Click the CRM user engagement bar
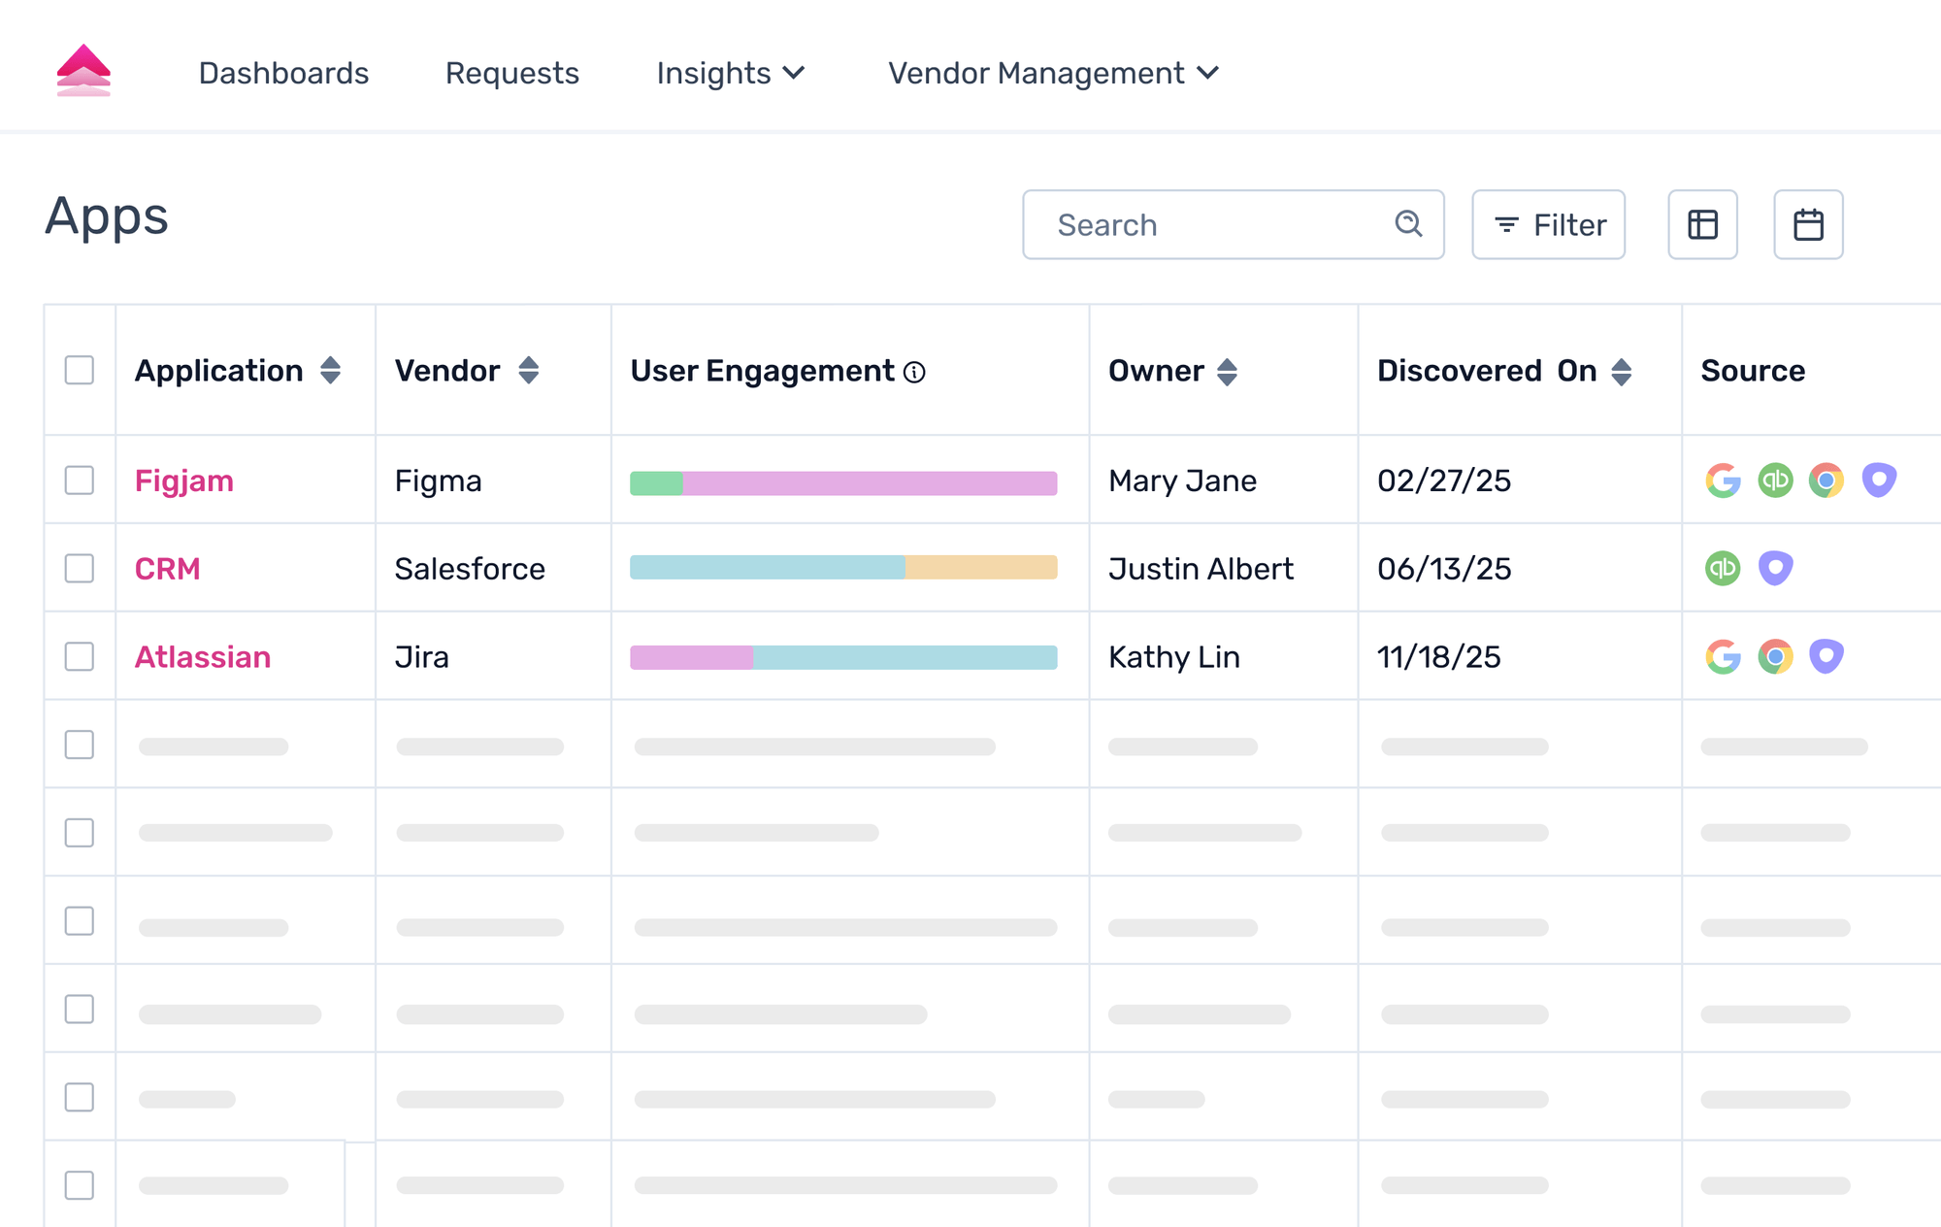This screenshot has height=1227, width=1941. point(843,568)
